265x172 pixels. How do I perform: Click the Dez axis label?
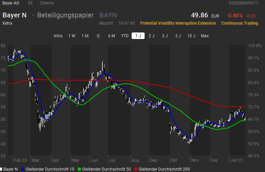coord(215,160)
